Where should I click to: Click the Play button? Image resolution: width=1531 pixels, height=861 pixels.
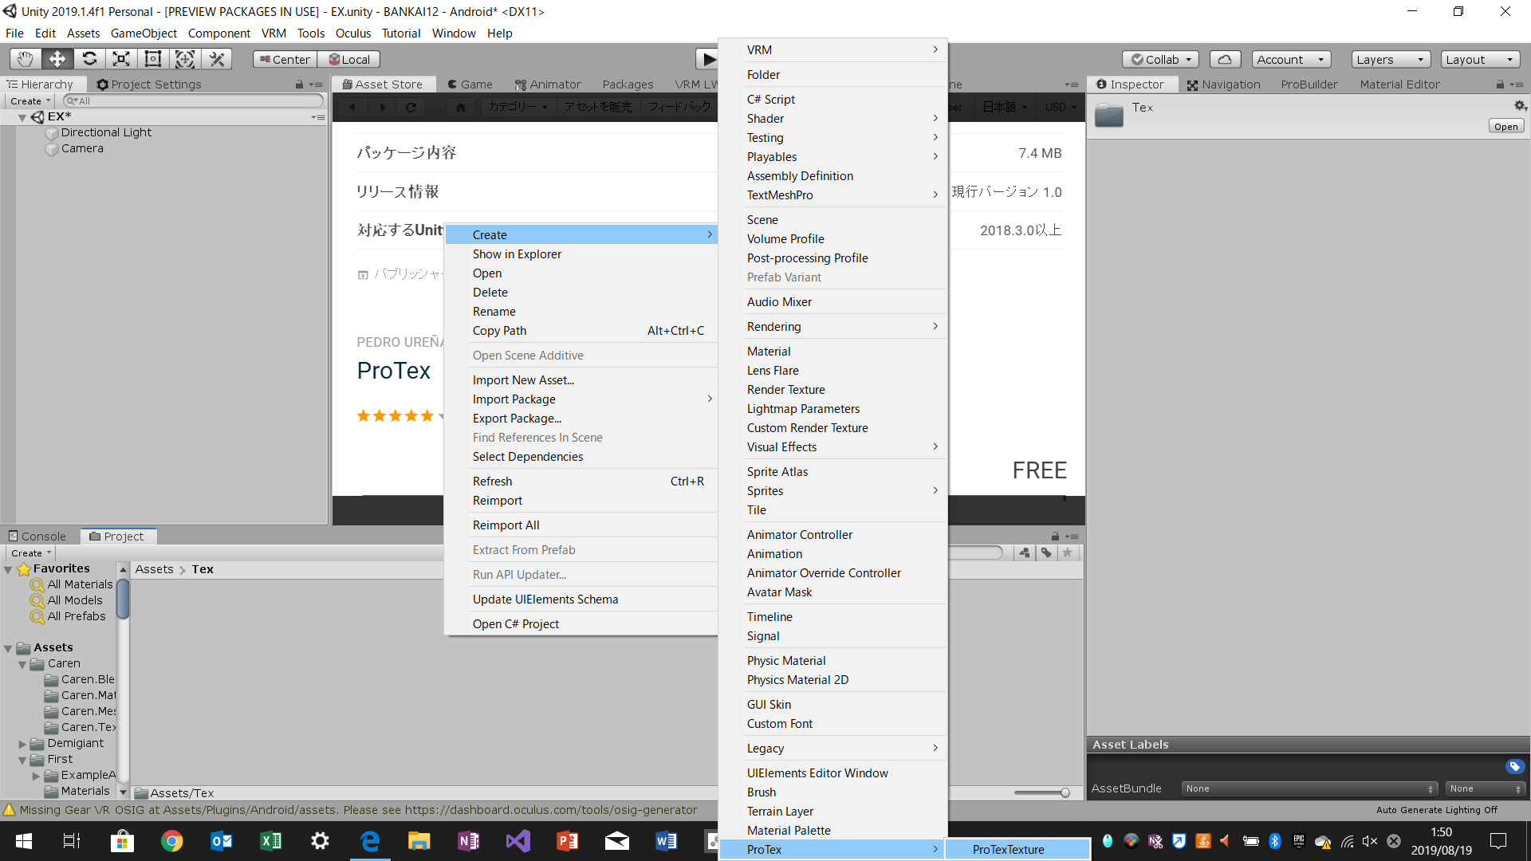708,59
